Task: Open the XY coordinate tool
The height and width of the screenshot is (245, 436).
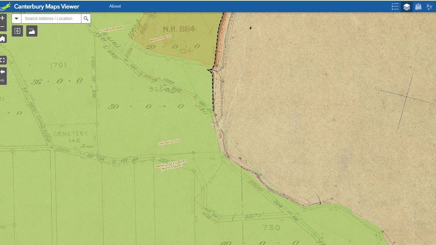Action: coord(429,6)
